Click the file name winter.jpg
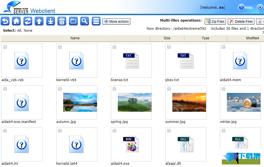This screenshot has width=264, height=167. click(228, 122)
